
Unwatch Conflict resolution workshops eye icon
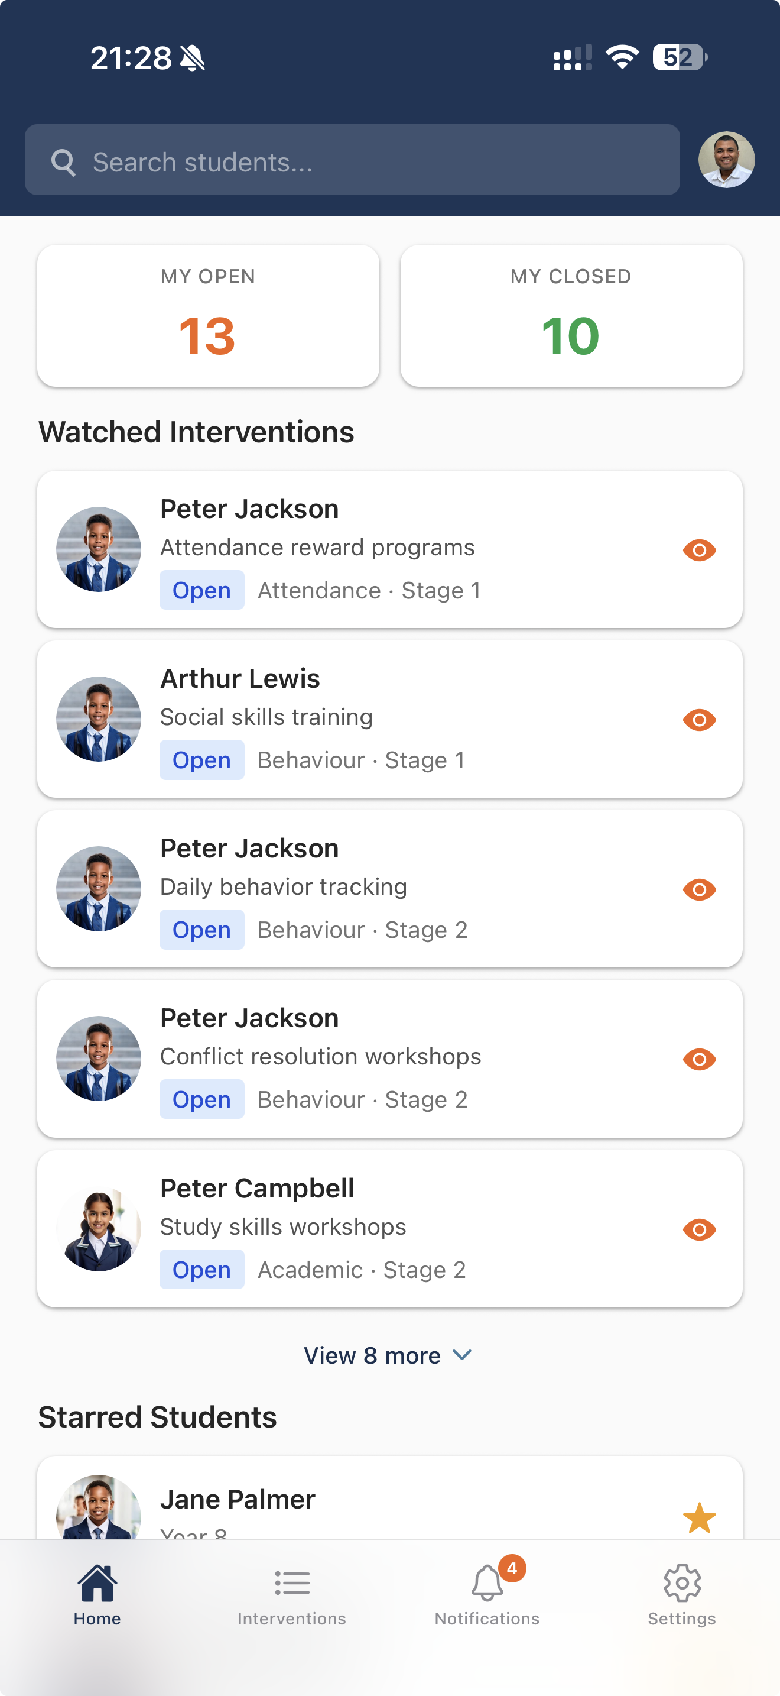click(699, 1059)
